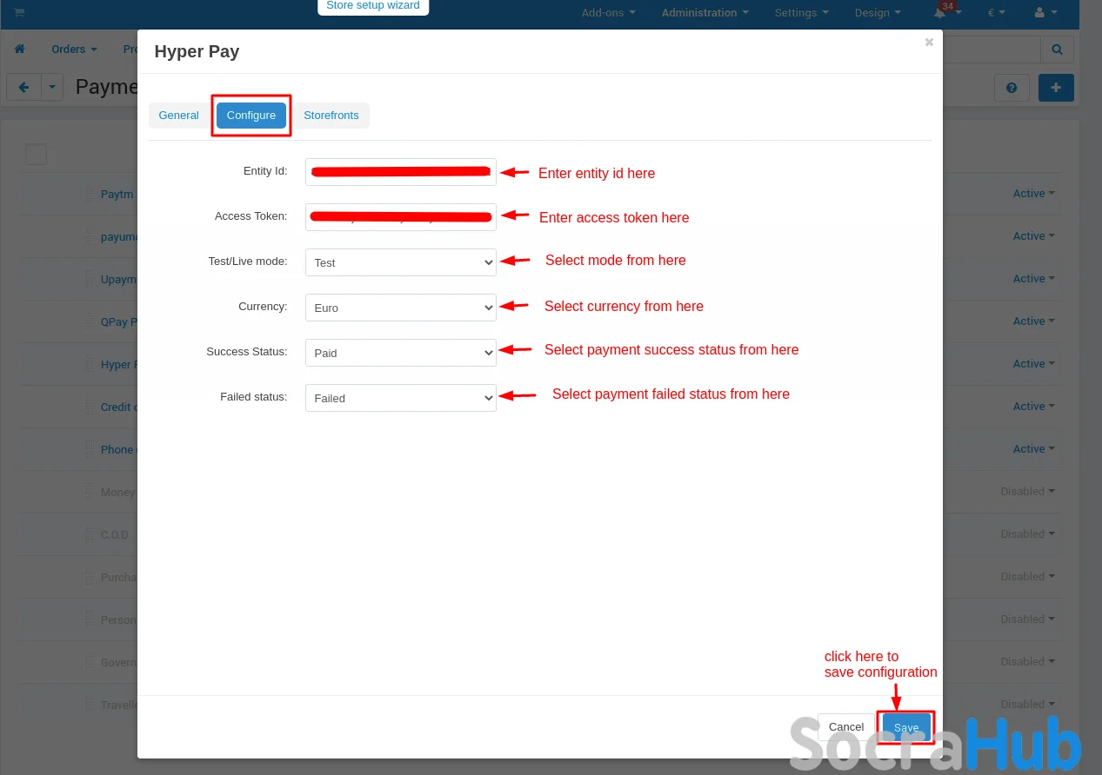Viewport: 1102px width, 775px height.
Task: Open the Storefronts tab
Action: tap(331, 116)
